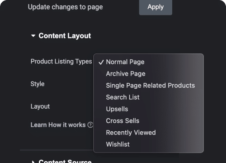Click the checkmark beside Normal Page
Screen dimensions: 226x163
point(101,62)
